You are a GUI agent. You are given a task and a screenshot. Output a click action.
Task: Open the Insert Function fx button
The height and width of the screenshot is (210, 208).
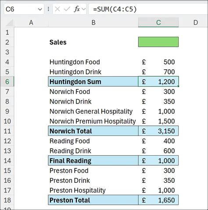(77, 9)
